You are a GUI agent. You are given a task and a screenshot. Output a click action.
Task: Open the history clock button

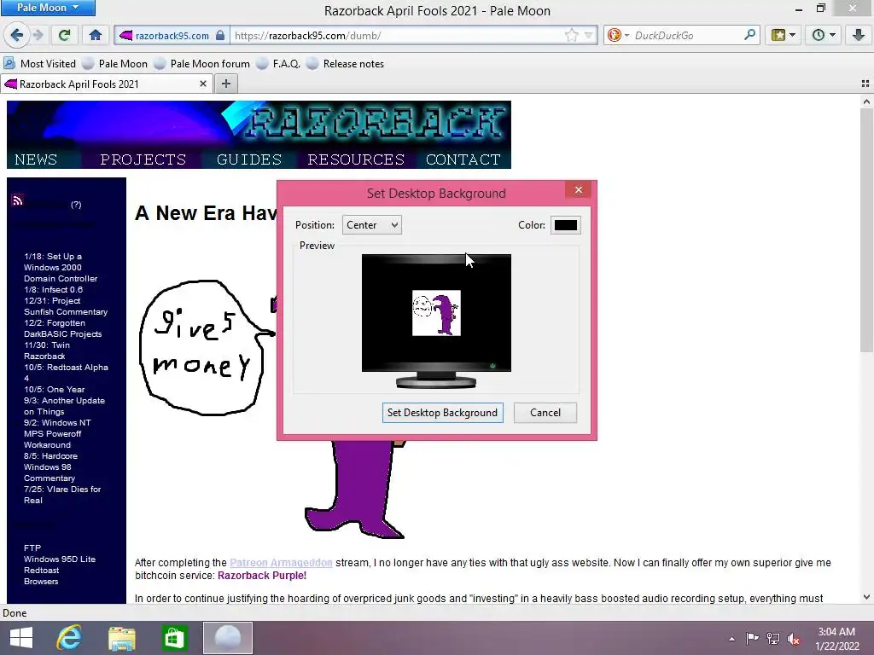[824, 35]
